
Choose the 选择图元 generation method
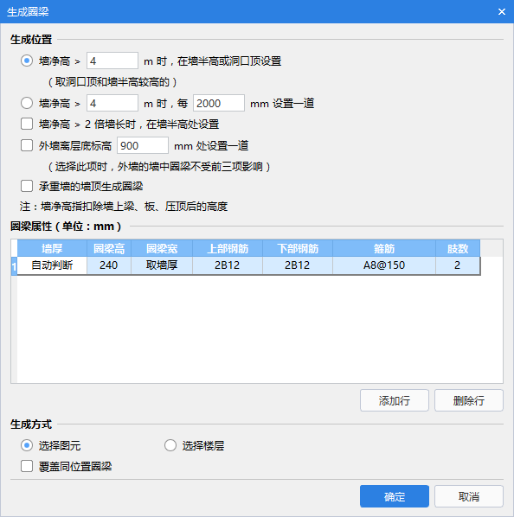[x=27, y=445]
